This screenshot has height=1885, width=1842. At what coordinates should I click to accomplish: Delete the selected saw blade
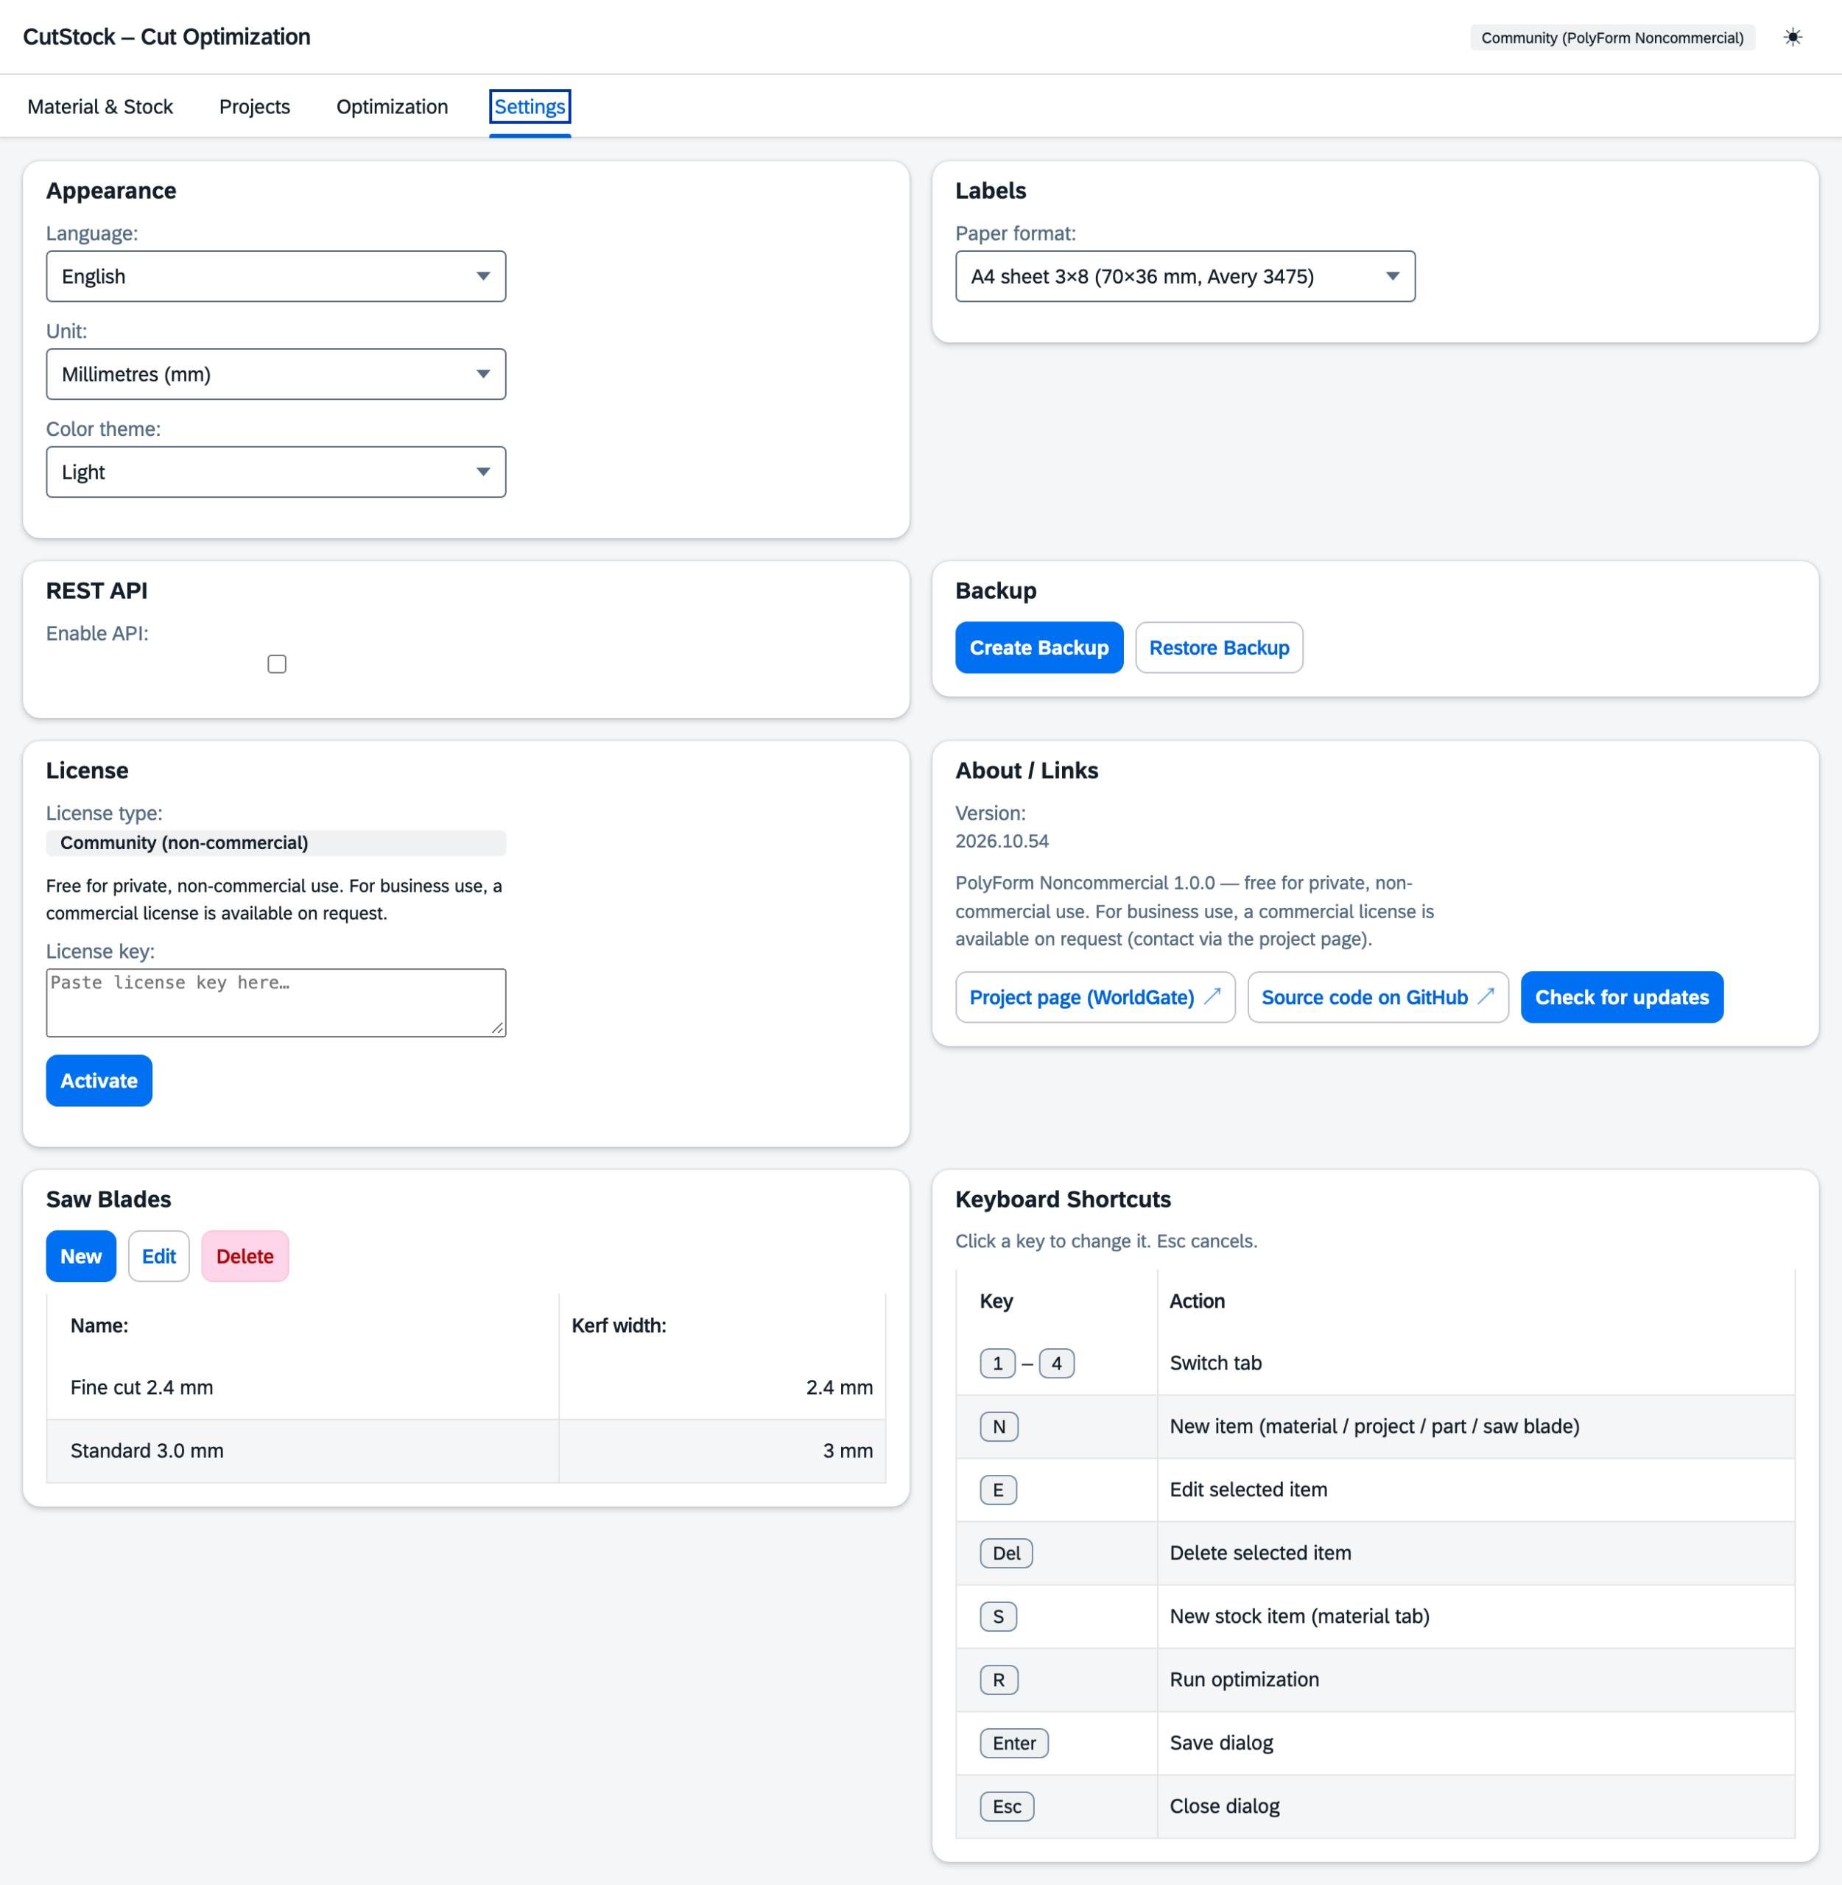coord(245,1256)
